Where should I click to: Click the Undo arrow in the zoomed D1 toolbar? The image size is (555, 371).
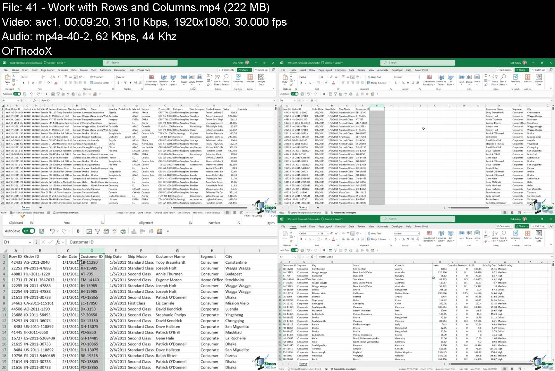(52, 231)
